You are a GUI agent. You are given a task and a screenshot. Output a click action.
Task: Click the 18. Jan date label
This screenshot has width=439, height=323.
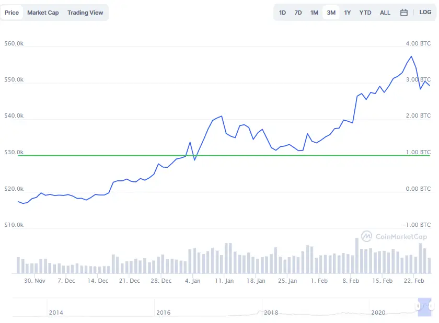[256, 281]
